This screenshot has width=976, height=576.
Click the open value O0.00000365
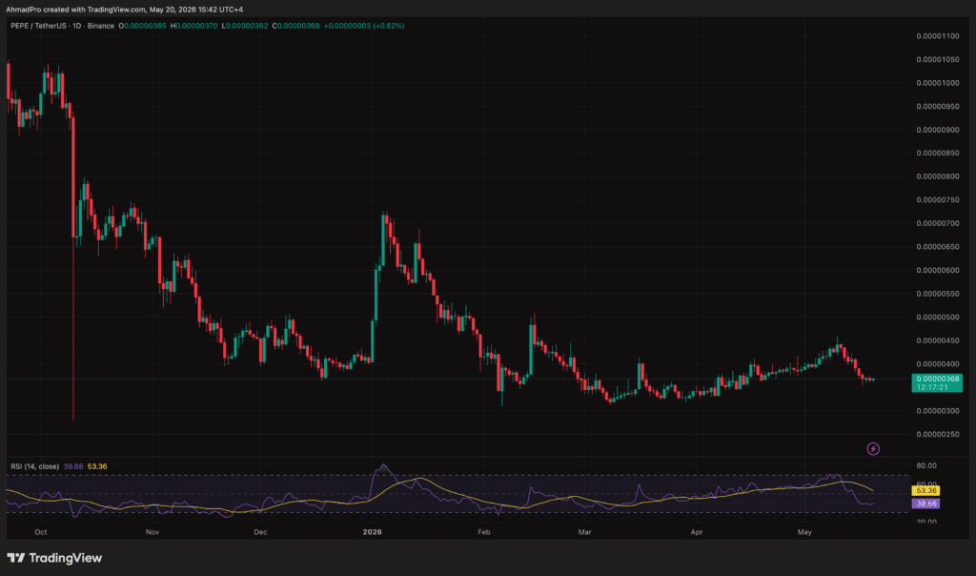click(143, 26)
